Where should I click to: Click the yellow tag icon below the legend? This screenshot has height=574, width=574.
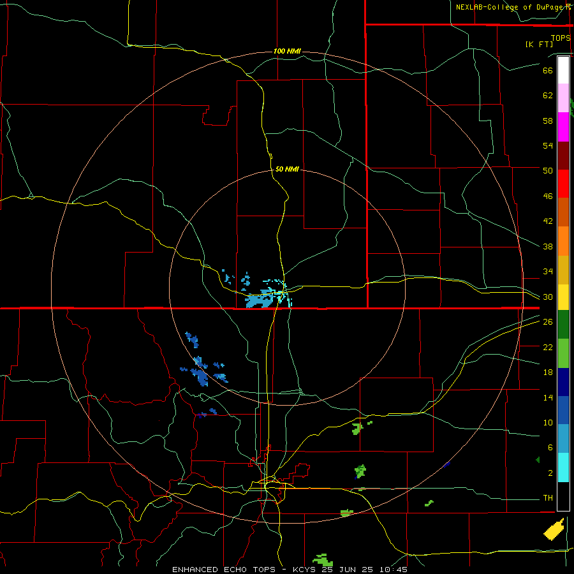coord(554,529)
